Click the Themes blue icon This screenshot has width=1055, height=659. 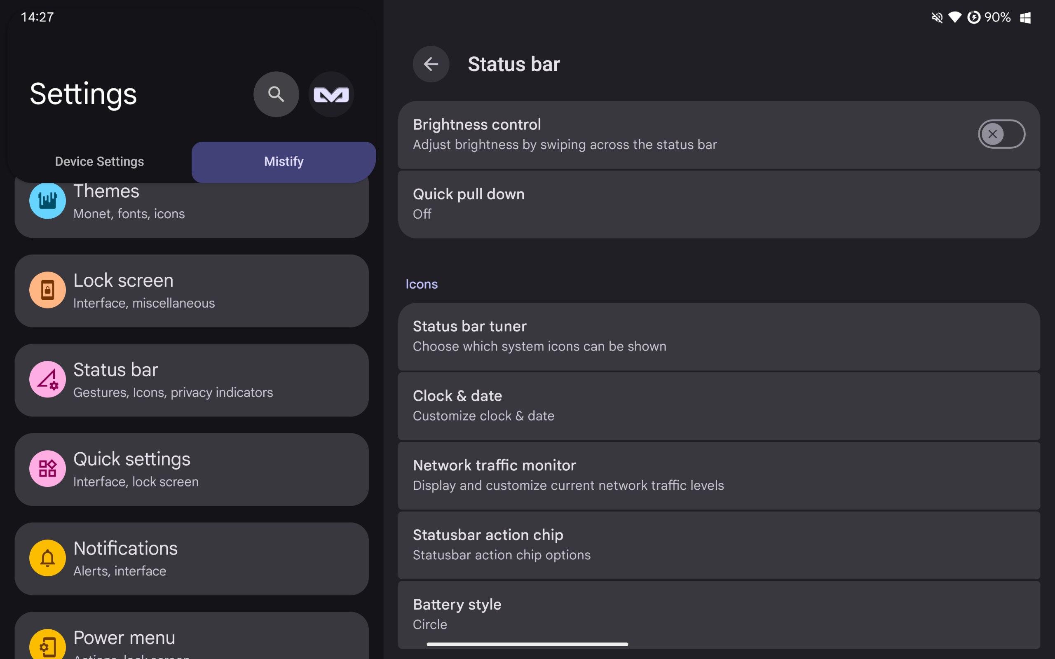coord(47,201)
